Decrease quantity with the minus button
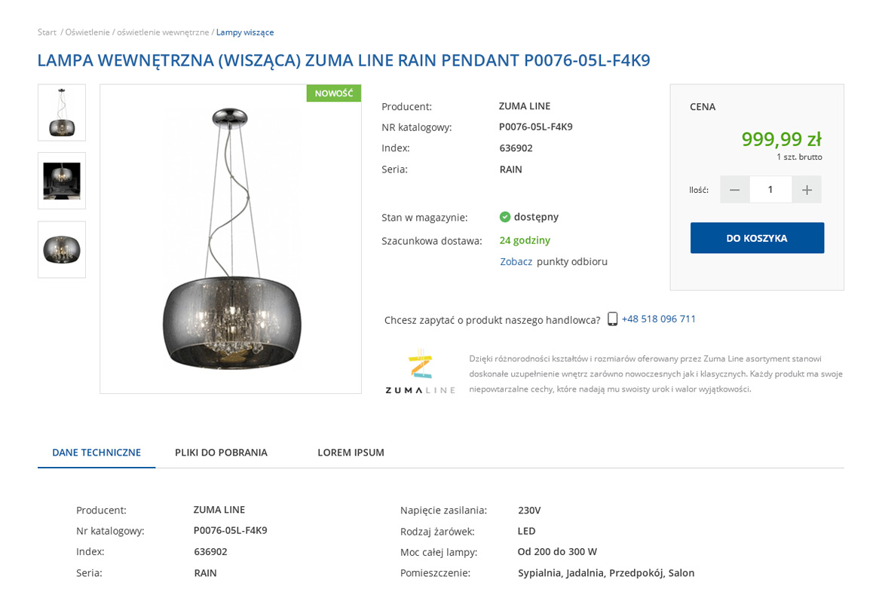Viewport: 882px width, 610px height. 735,190
